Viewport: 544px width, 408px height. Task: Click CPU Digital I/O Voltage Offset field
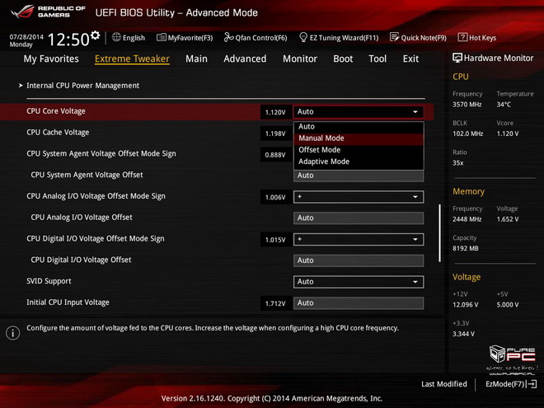[359, 260]
